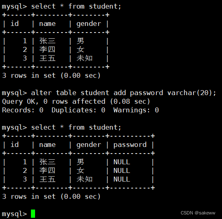The width and height of the screenshot is (222, 219).
Task: Click the NULL value in 张三's row
Action: [x=122, y=162]
